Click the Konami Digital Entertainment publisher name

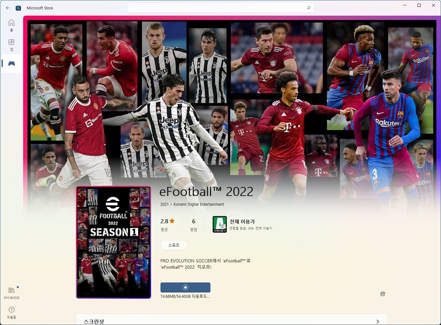(198, 204)
